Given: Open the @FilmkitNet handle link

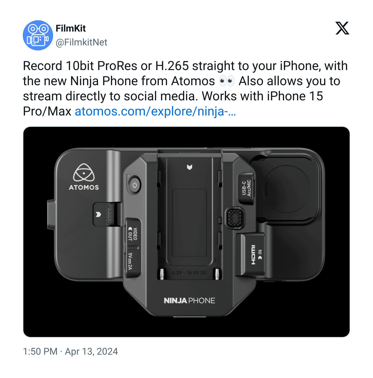Looking at the screenshot, I should point(81,42).
